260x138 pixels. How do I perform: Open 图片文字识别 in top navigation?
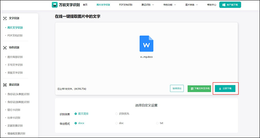click(x=103, y=5)
